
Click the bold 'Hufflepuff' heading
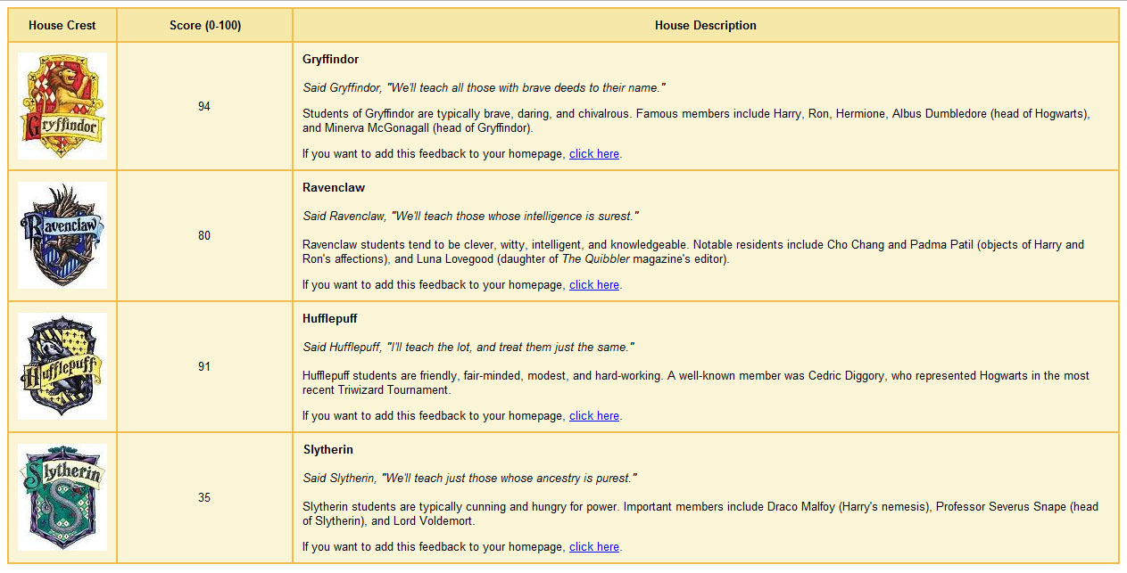coord(330,319)
